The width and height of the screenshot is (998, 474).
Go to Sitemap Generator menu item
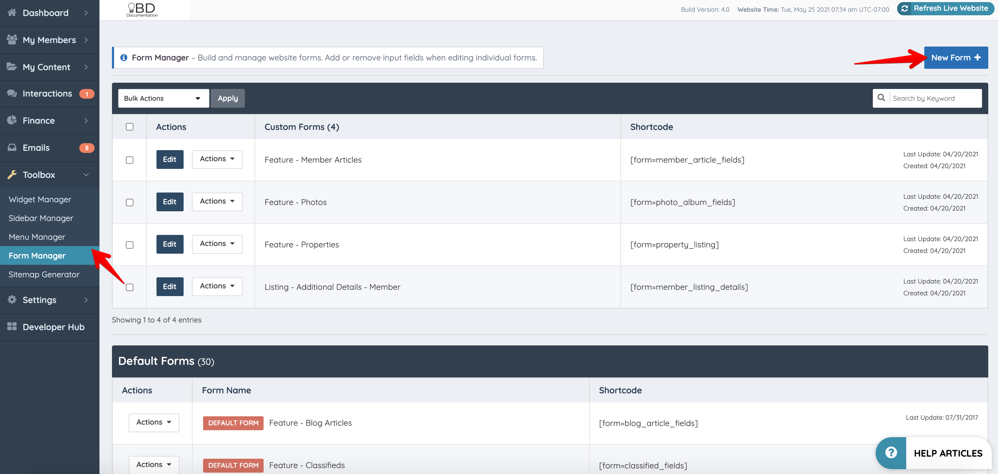44,275
